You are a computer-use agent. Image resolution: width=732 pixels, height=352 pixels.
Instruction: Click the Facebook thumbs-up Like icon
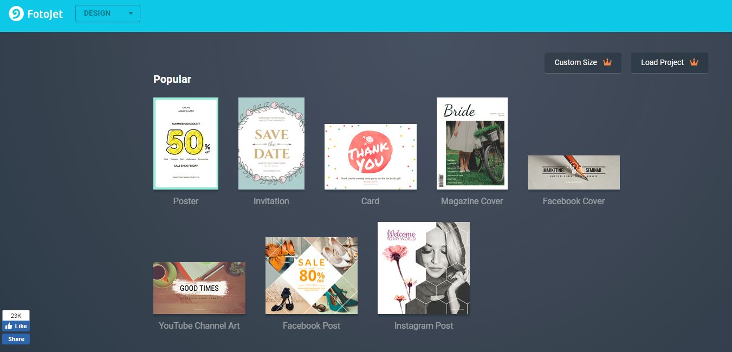coord(9,326)
